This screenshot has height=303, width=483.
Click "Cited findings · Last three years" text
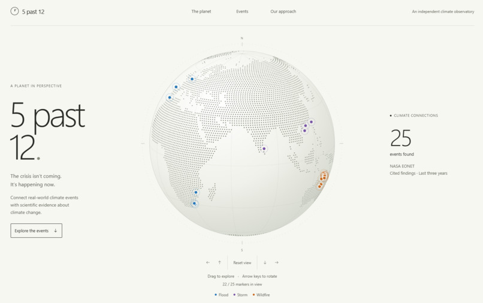pos(418,174)
